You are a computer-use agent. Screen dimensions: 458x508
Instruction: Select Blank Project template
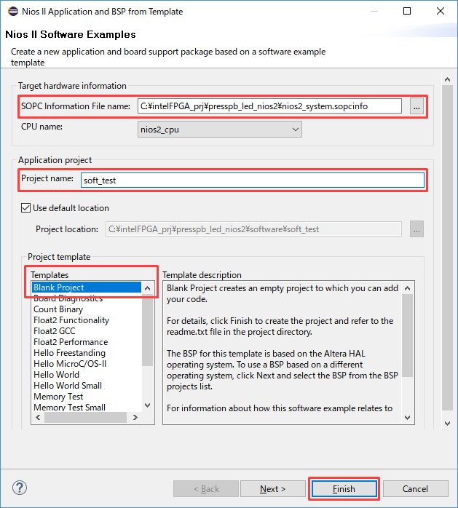(x=87, y=287)
